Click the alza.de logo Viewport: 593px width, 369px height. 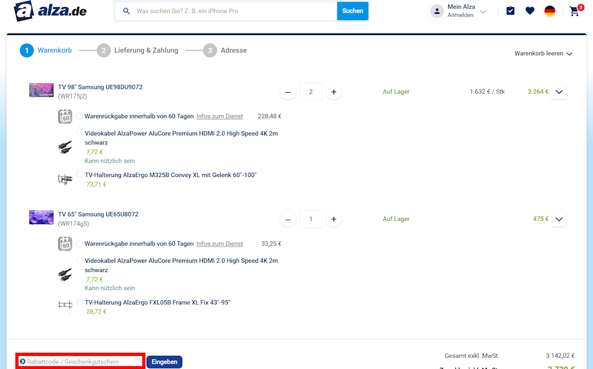pos(50,11)
